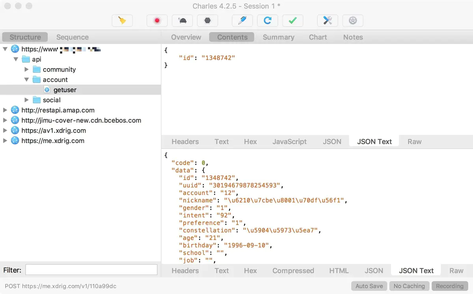Toggle the turtle throttling icon

[x=182, y=21]
